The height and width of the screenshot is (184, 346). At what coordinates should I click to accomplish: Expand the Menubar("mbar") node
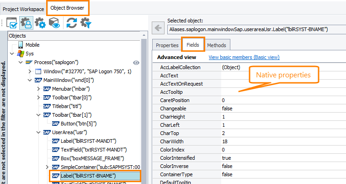point(38,89)
